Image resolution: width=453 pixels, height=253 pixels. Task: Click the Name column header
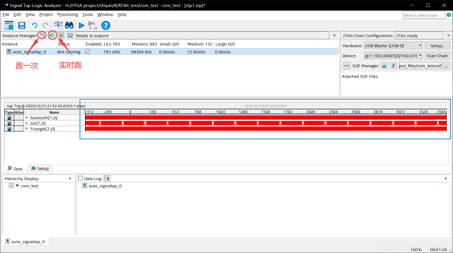point(54,112)
